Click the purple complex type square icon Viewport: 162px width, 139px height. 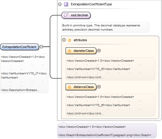tap(66, 4)
